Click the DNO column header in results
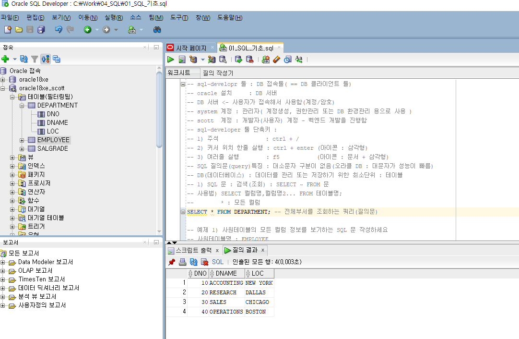Viewport: 519px width, 339px height. click(x=198, y=273)
